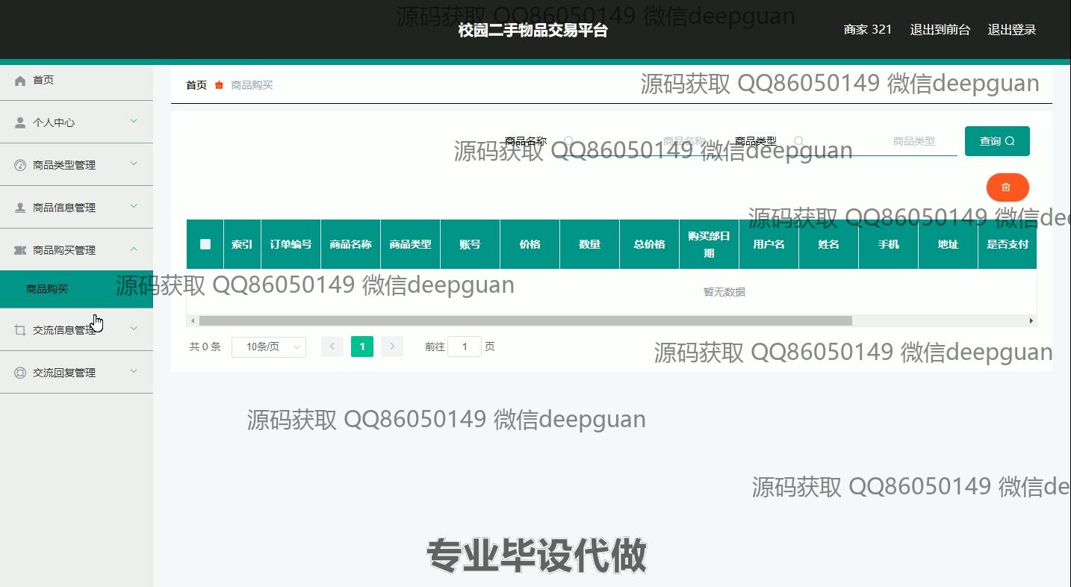This screenshot has width=1071, height=587.
Task: Click the 前往 page number input field
Action: tap(465, 347)
